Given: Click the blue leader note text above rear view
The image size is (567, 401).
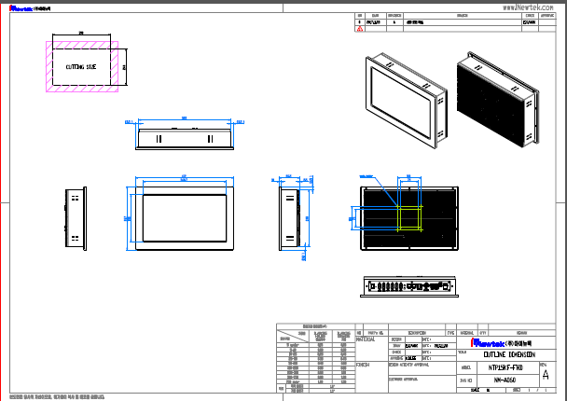Looking at the screenshot, I should (366, 176).
